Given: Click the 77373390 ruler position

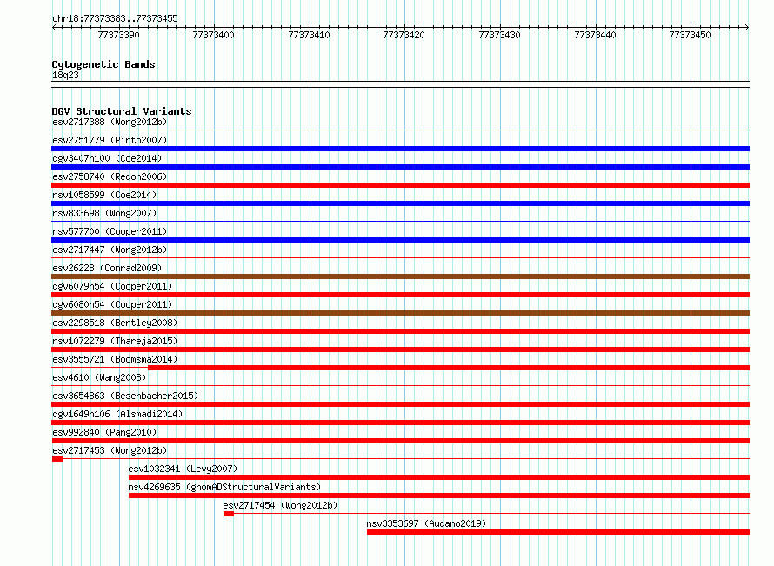Looking at the screenshot, I should click(x=118, y=35).
